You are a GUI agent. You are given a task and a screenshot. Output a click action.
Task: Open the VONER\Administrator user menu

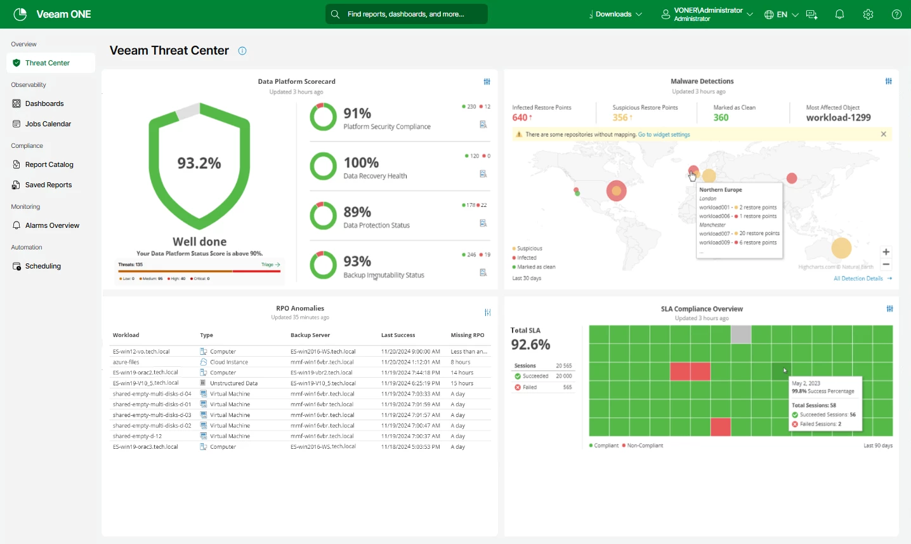(707, 15)
